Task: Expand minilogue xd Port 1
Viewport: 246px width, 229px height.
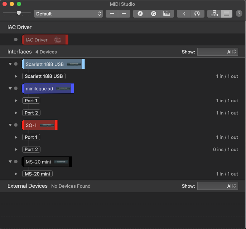Action: tap(16, 101)
